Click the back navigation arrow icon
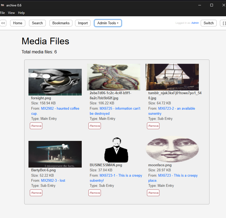The width and height of the screenshot is (226, 218). (x=3, y=23)
